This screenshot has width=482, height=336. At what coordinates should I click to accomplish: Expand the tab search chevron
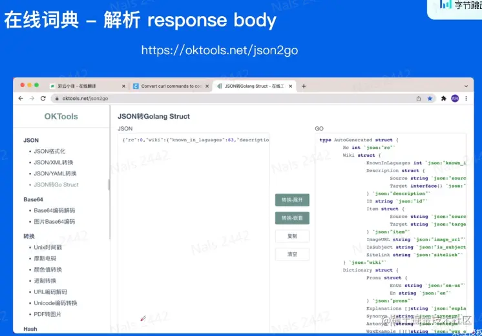(466, 86)
